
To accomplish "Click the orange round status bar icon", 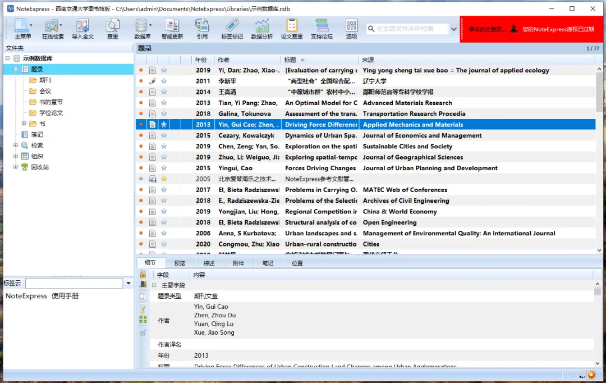I will tap(591, 375).
